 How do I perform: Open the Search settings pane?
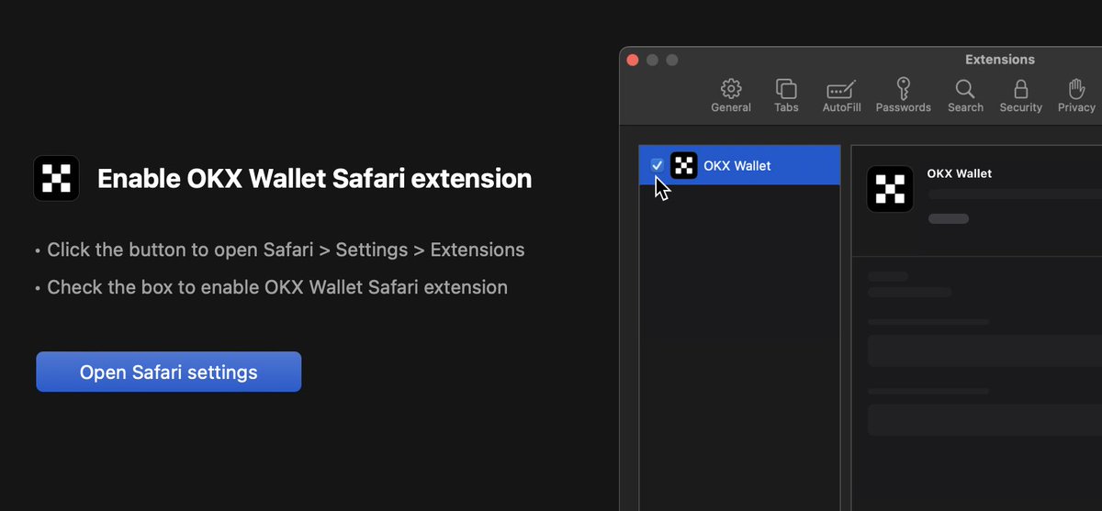[965, 95]
